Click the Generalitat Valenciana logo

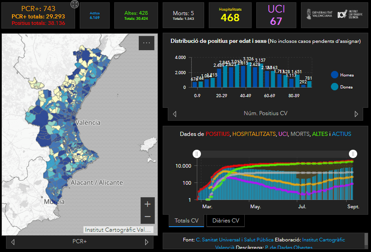click(x=318, y=14)
